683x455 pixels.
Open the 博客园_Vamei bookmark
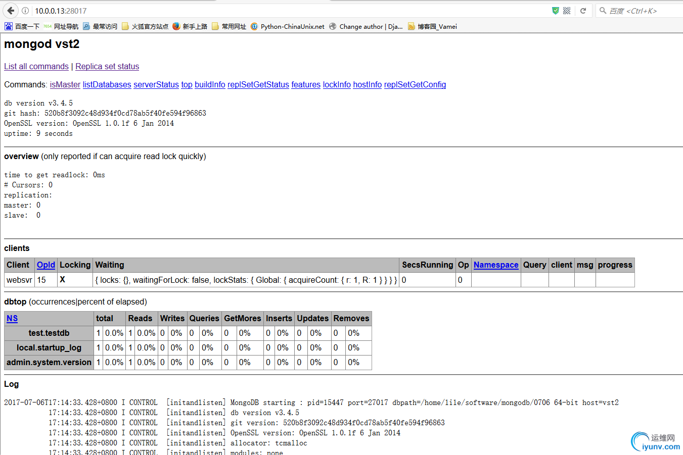432,26
